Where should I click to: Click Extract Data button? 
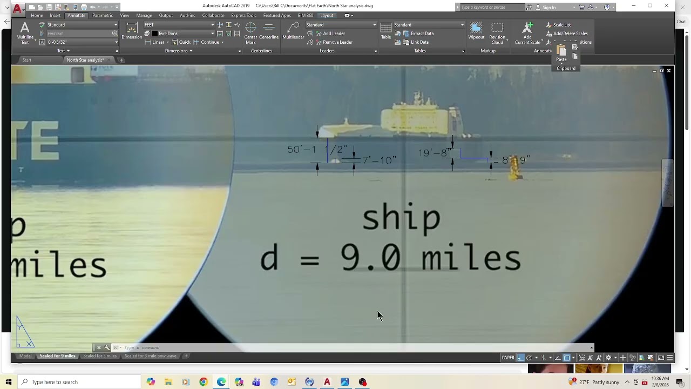pos(418,33)
